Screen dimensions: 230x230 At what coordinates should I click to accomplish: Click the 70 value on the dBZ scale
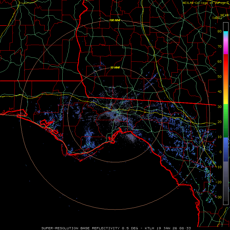coord(220,46)
